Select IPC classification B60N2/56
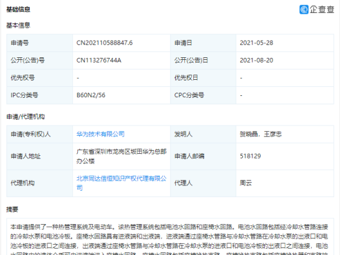Screen dimensions: 340x255 point(91,95)
